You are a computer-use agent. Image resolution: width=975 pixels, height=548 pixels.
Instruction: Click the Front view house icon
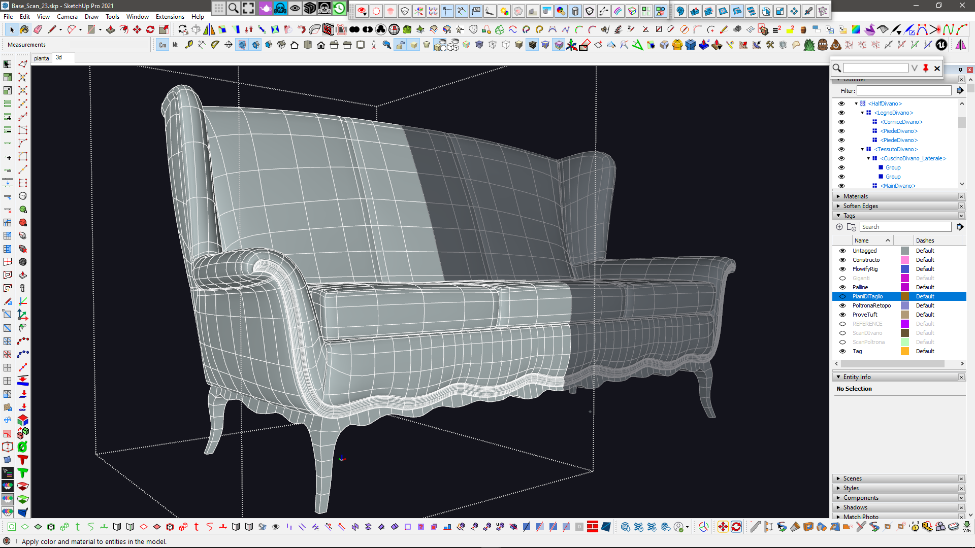coord(321,45)
